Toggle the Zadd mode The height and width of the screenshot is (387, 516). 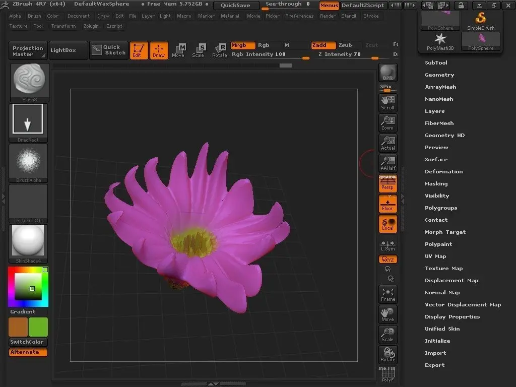point(323,45)
